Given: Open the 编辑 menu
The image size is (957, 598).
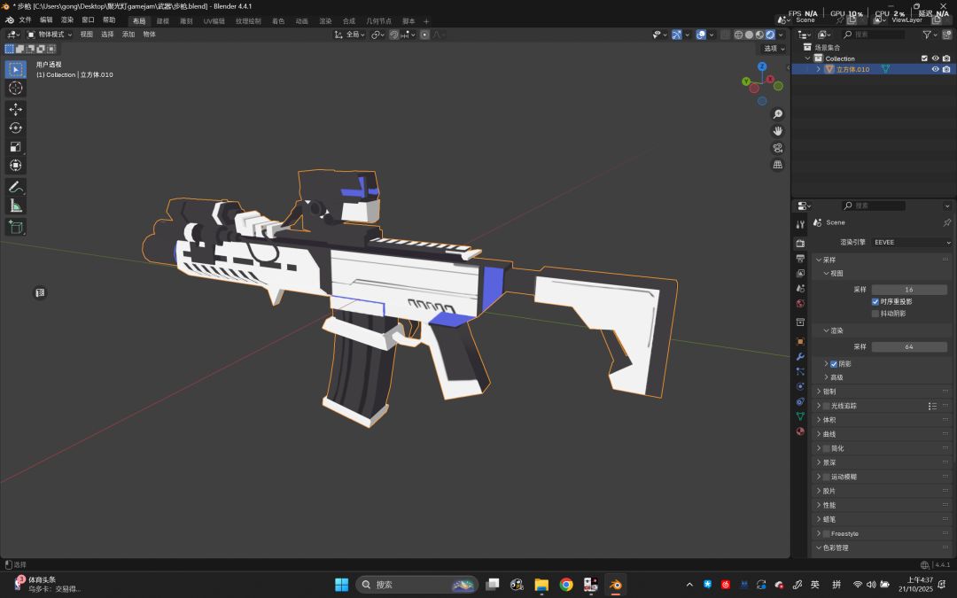Looking at the screenshot, I should 46,19.
